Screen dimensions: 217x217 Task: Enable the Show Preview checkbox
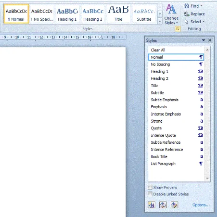(150, 187)
